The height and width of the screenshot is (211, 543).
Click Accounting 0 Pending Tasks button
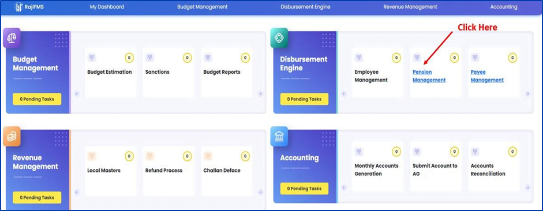(x=305, y=189)
